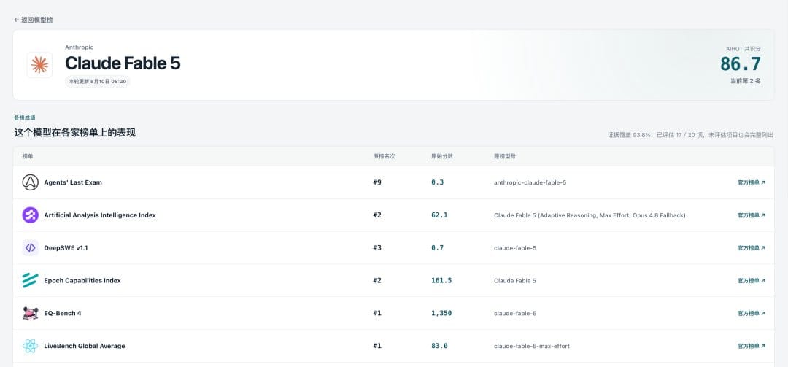Click the LiveBench atom logo icon
This screenshot has height=367, width=788.
click(x=30, y=346)
